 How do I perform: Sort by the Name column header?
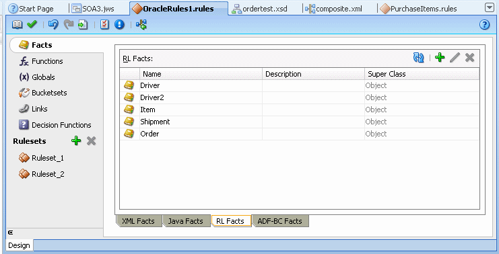pyautogui.click(x=201, y=74)
